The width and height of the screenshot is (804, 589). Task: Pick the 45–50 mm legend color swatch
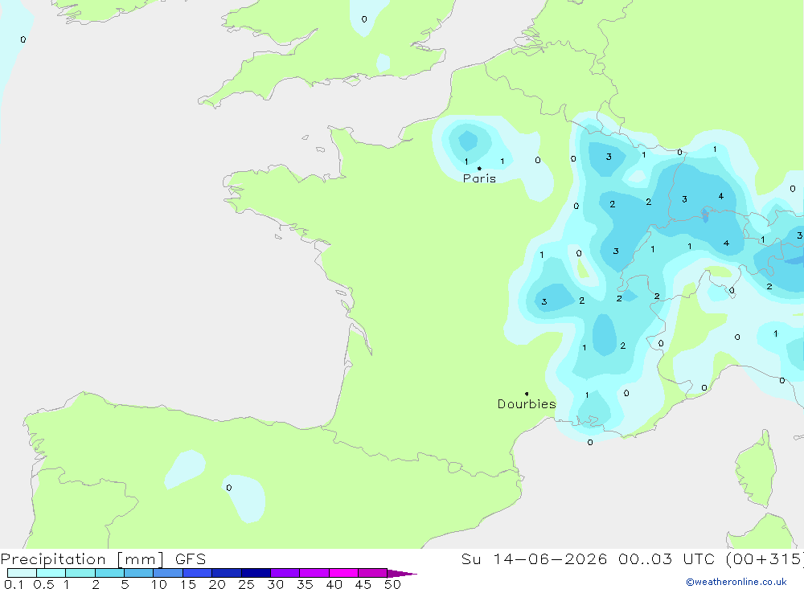tap(372, 573)
